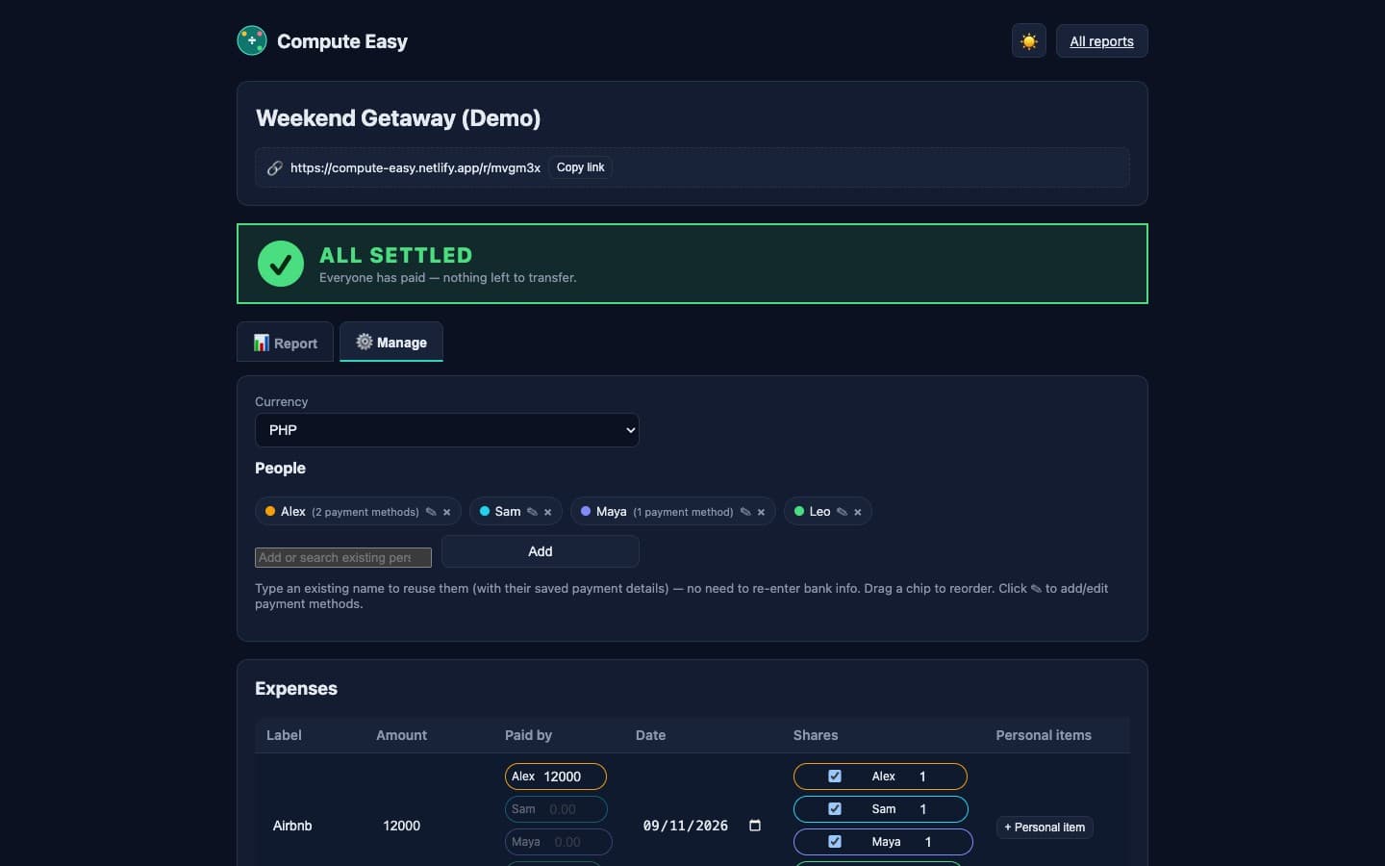Click the Shares column header

click(816, 735)
